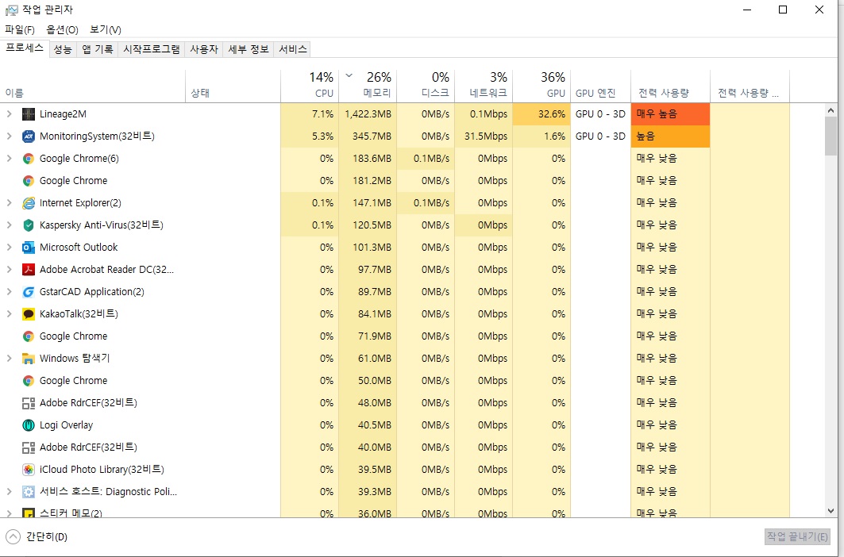844x557 pixels.
Task: Select the 프로세스 tab
Action: (25, 48)
